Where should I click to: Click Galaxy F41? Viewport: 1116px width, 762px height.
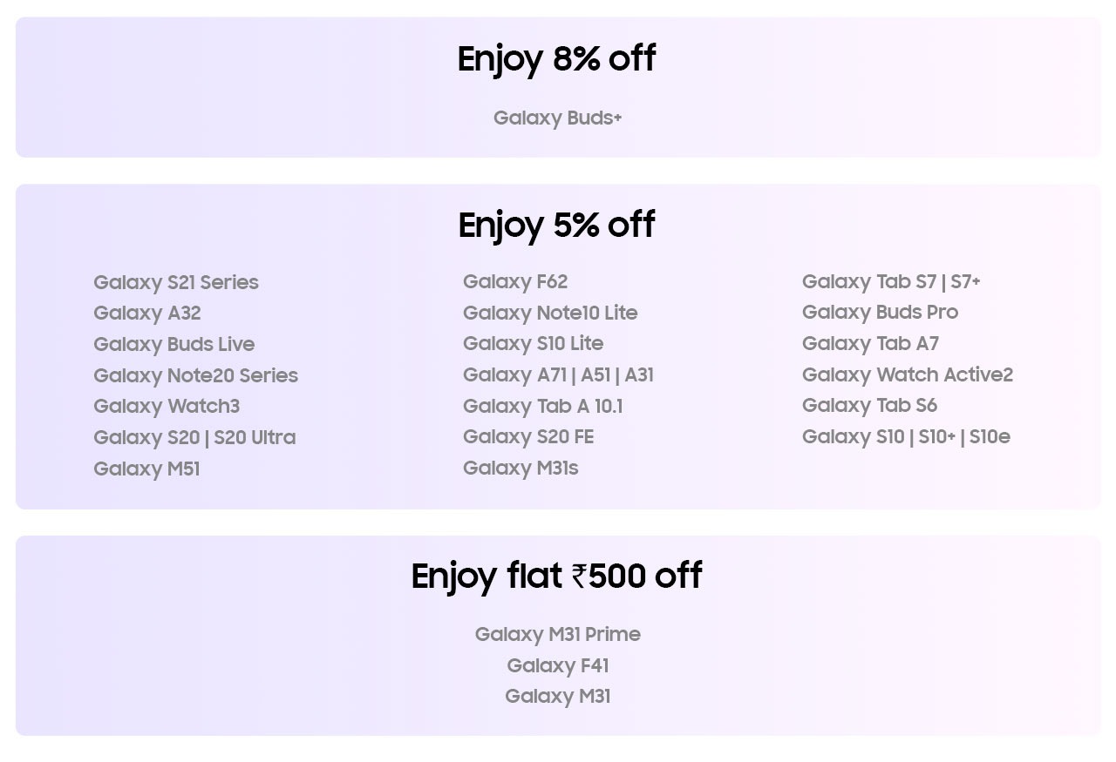(x=558, y=666)
